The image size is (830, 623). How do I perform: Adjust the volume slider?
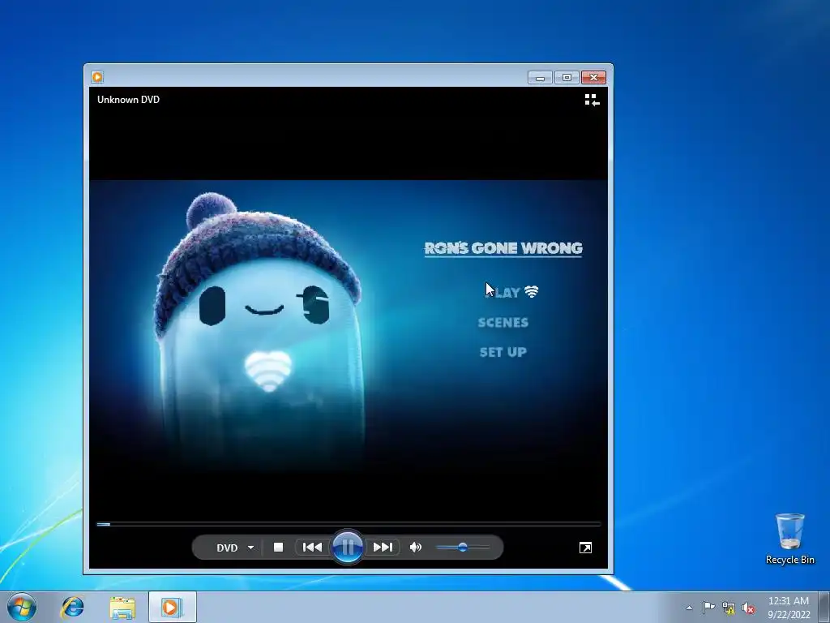tap(463, 548)
